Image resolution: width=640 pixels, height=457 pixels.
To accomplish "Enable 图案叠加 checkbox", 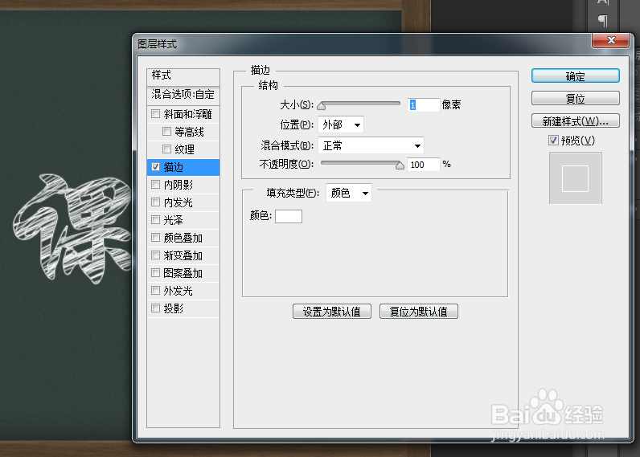I will click(155, 272).
